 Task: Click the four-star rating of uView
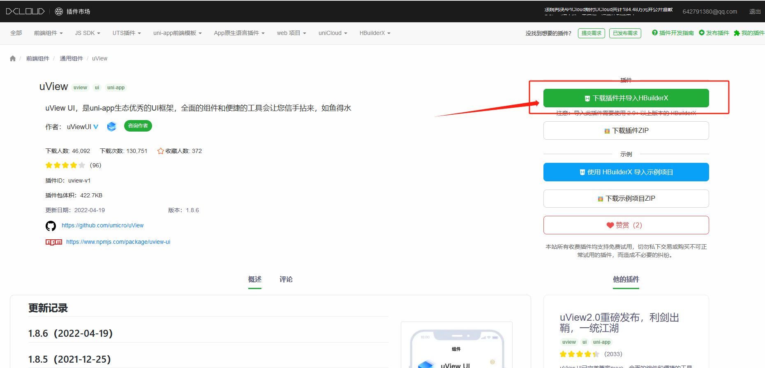tap(65, 165)
